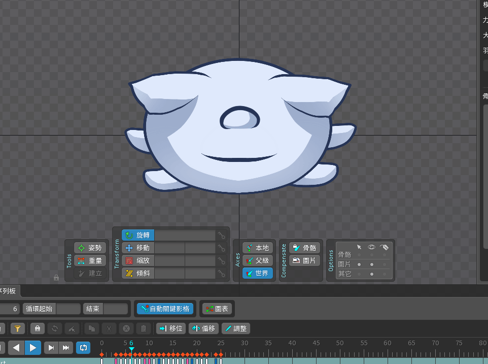
Task: Click the 旋轉 rotation value field
Action: coord(185,235)
